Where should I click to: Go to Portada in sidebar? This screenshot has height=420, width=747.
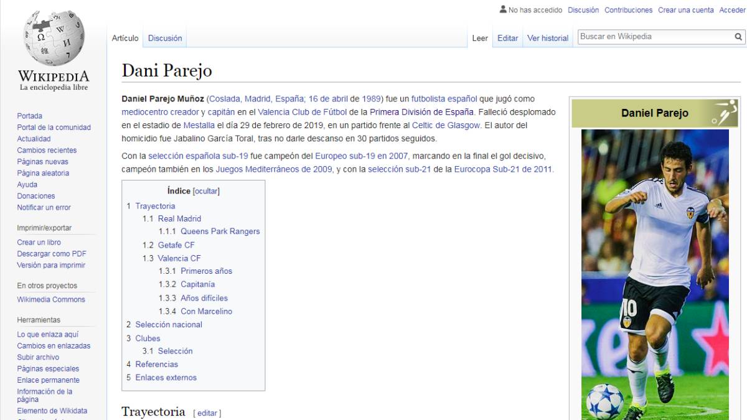click(x=30, y=116)
